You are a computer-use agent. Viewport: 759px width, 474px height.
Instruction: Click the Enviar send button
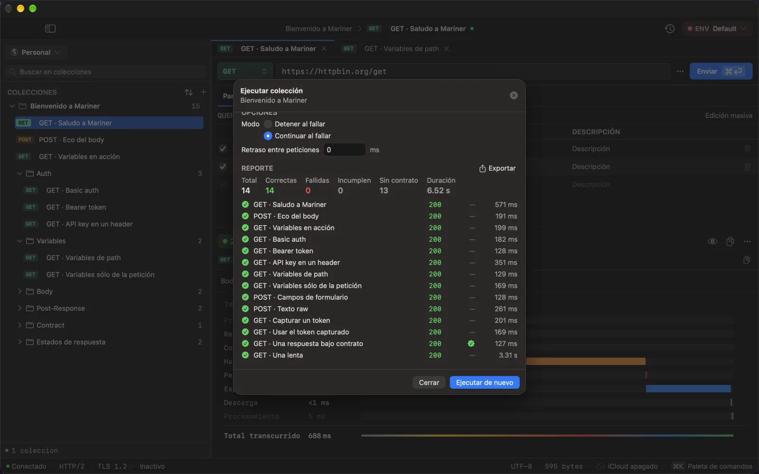click(721, 71)
